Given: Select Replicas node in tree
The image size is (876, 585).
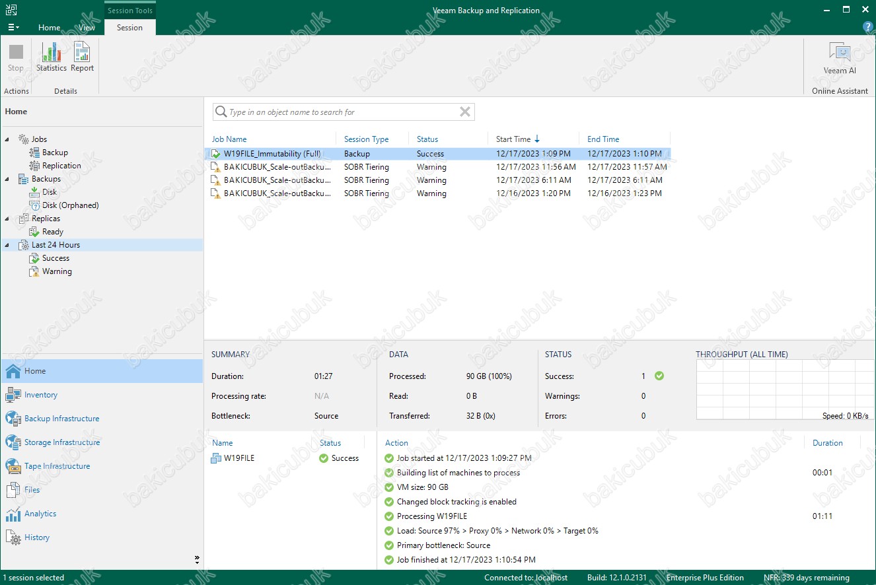Looking at the screenshot, I should [x=46, y=219].
